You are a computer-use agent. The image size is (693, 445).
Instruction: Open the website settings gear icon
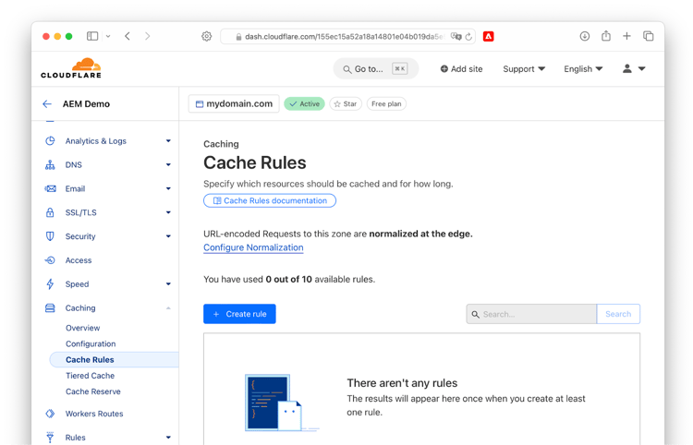pyautogui.click(x=206, y=36)
